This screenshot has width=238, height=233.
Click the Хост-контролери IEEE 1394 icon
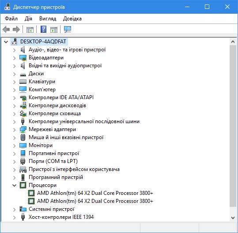pyautogui.click(x=23, y=217)
